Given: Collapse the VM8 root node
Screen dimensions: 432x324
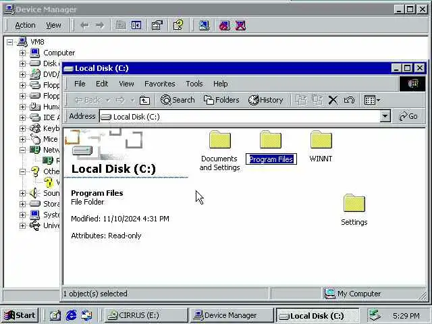Looking at the screenshot, I should coord(10,42).
